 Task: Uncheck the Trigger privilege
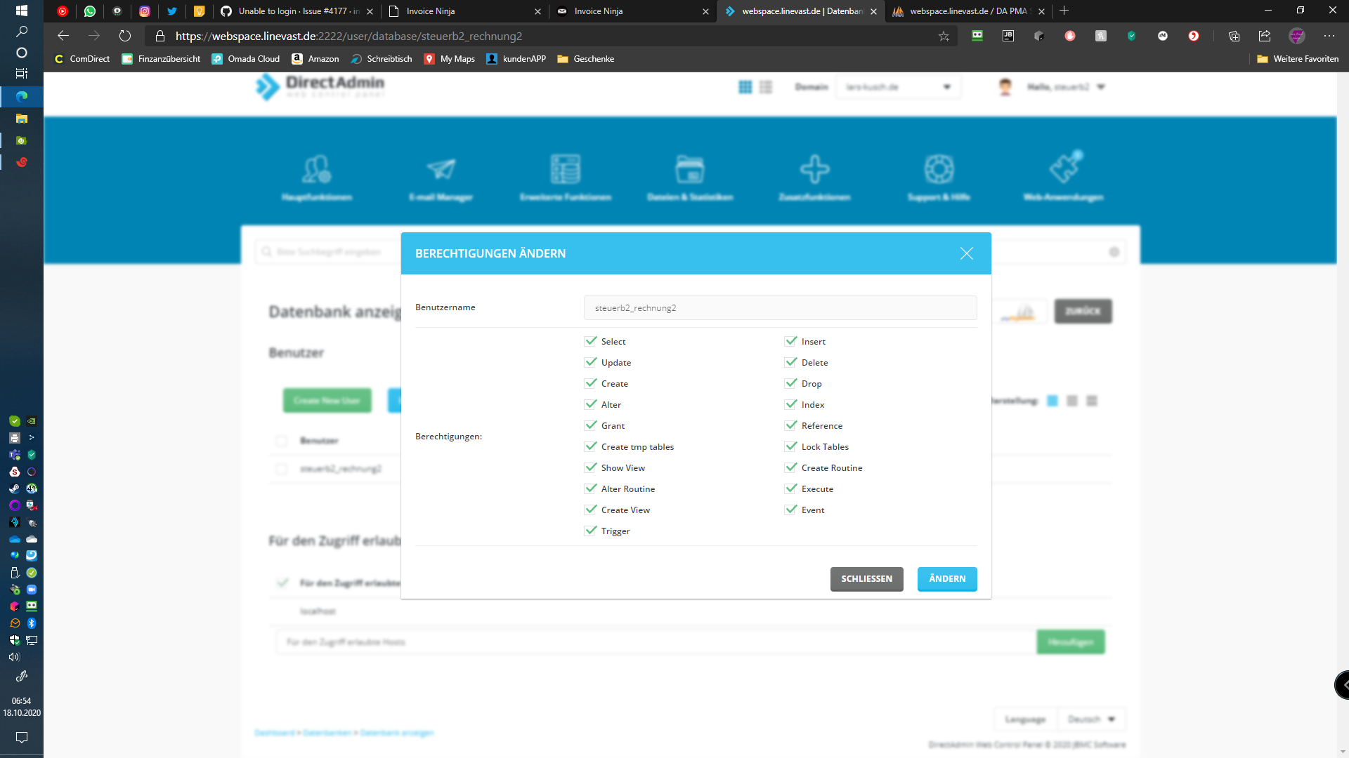pyautogui.click(x=590, y=531)
